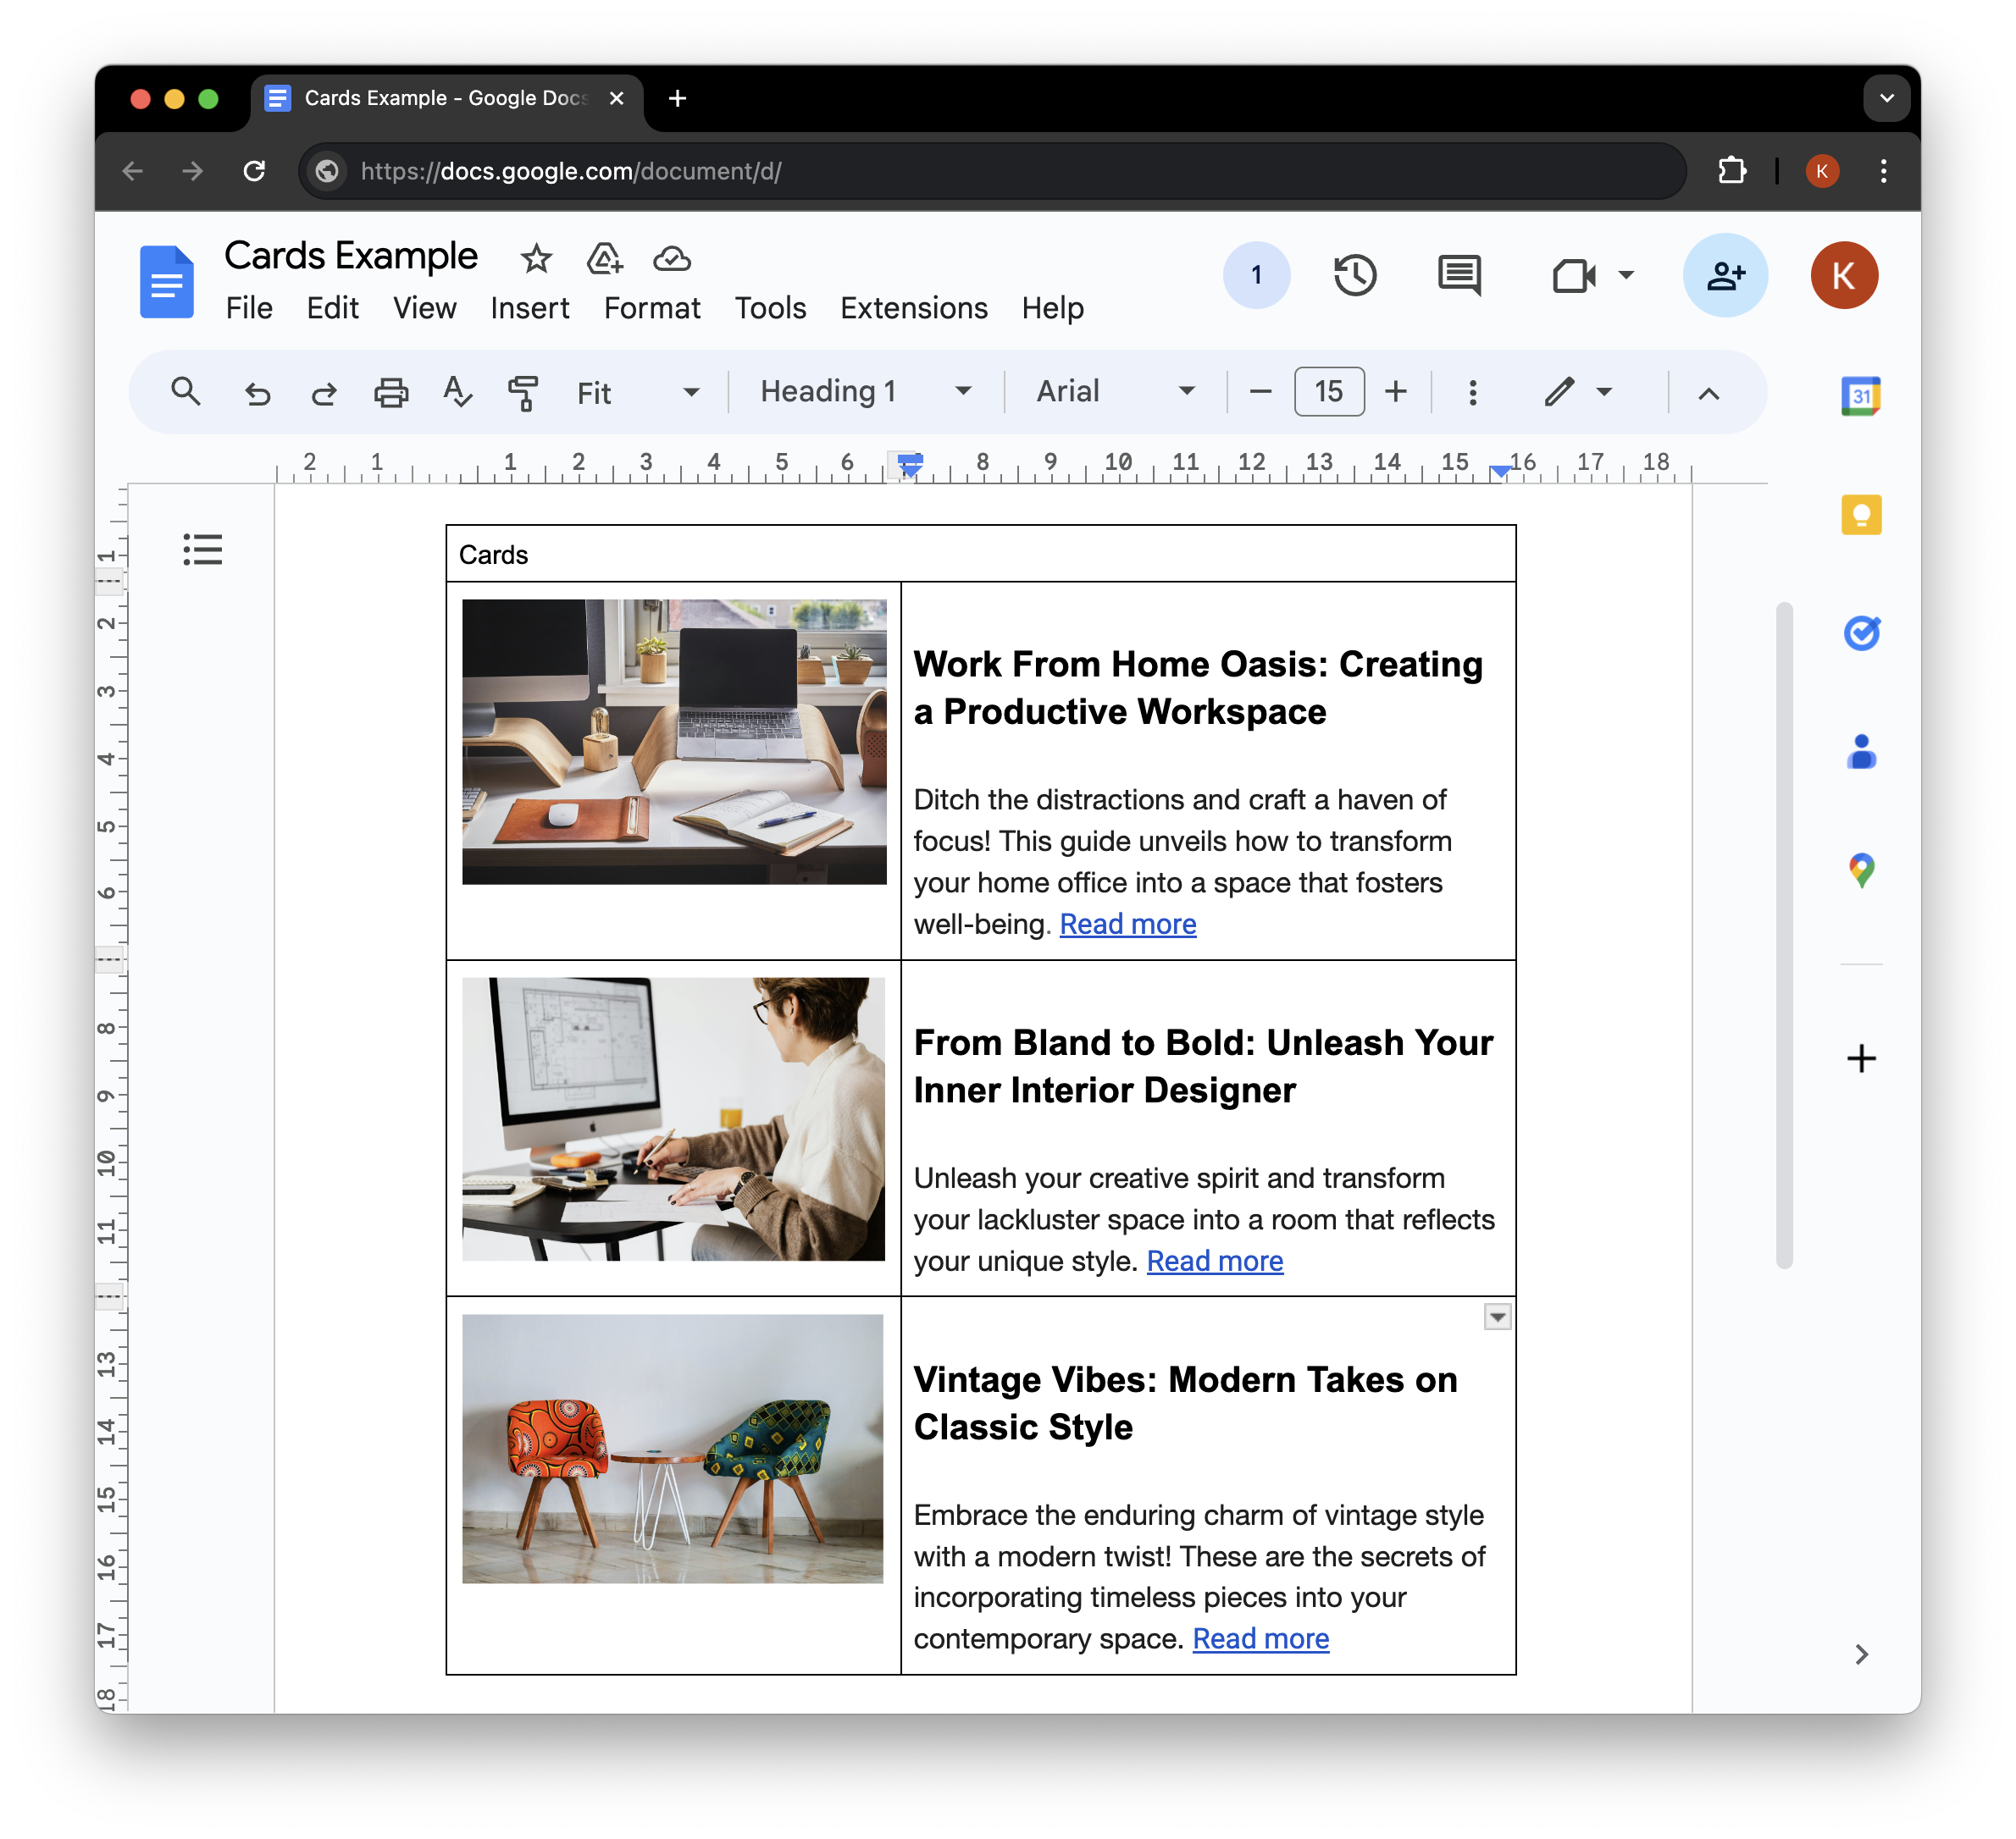Open the Insert menu
This screenshot has width=2016, height=1839.
point(529,308)
